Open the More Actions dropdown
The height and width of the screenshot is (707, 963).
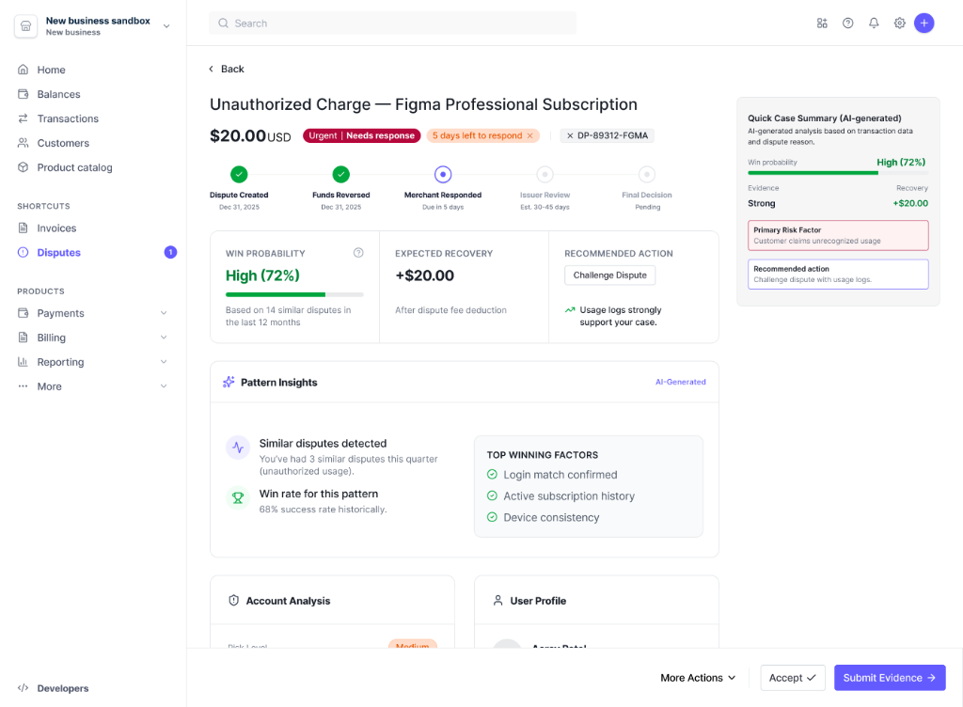click(698, 678)
